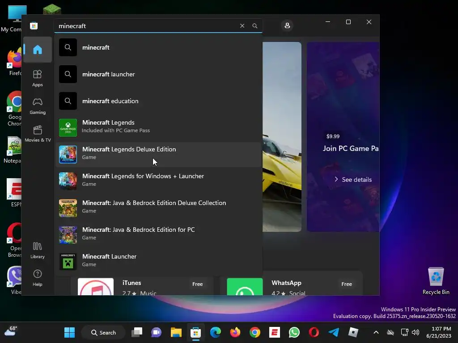This screenshot has width=458, height=343.
Task: Show hidden system tray icons
Action: (376, 332)
